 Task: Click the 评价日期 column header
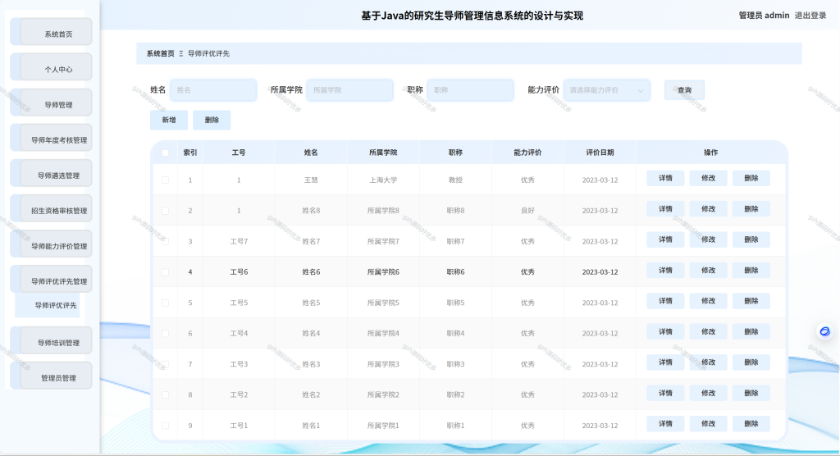[x=600, y=153]
